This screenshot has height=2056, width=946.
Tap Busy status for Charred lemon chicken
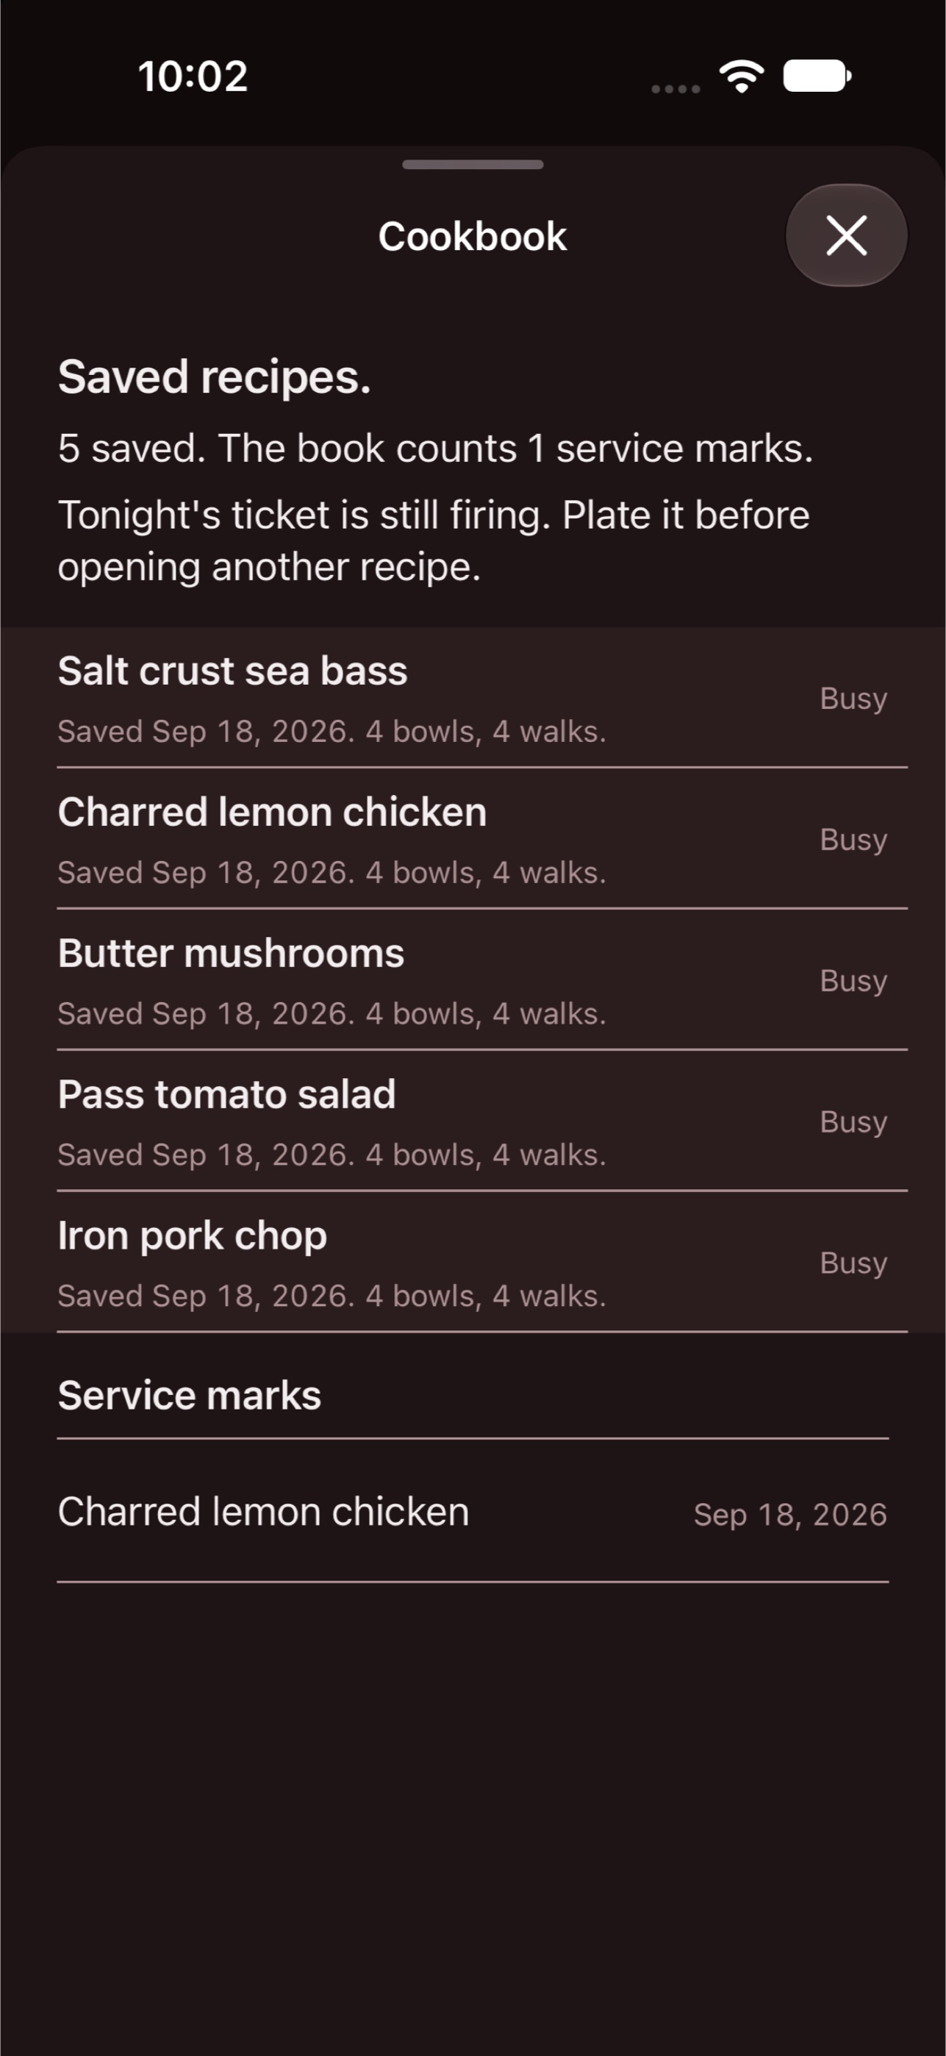coord(853,840)
